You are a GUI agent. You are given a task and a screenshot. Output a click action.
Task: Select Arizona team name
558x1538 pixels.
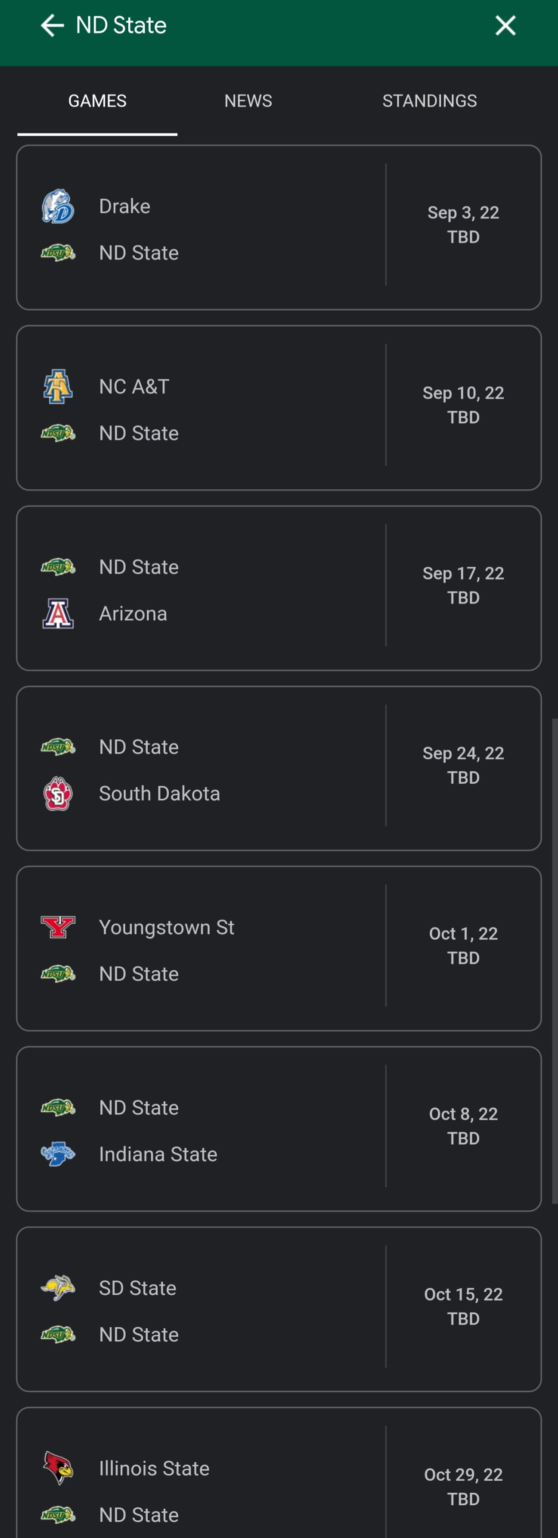tap(133, 614)
